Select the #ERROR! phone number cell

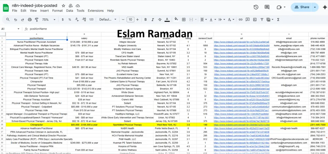tap(318, 139)
